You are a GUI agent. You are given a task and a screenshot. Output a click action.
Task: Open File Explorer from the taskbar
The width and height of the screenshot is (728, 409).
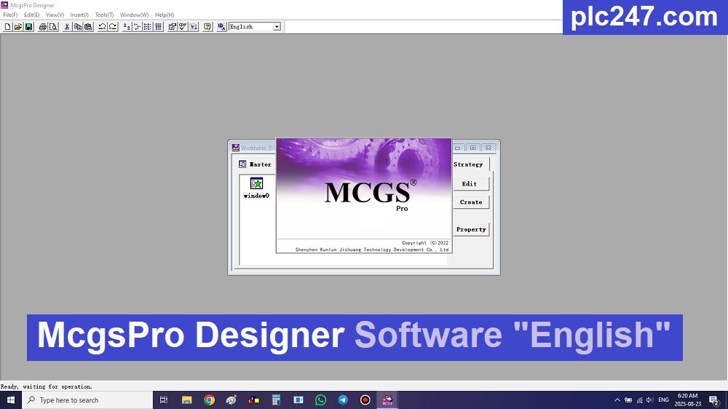point(186,400)
